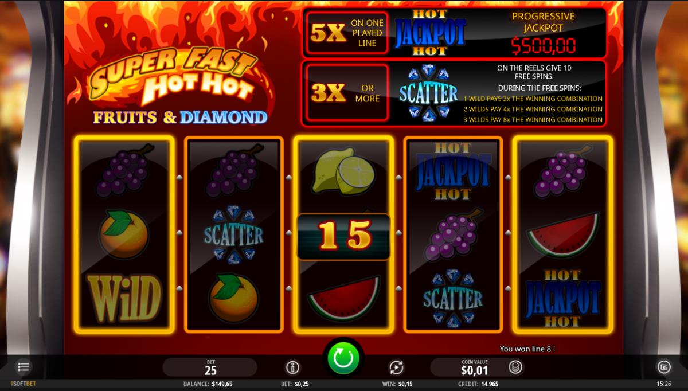Select the Bet 25 field

pyautogui.click(x=210, y=367)
